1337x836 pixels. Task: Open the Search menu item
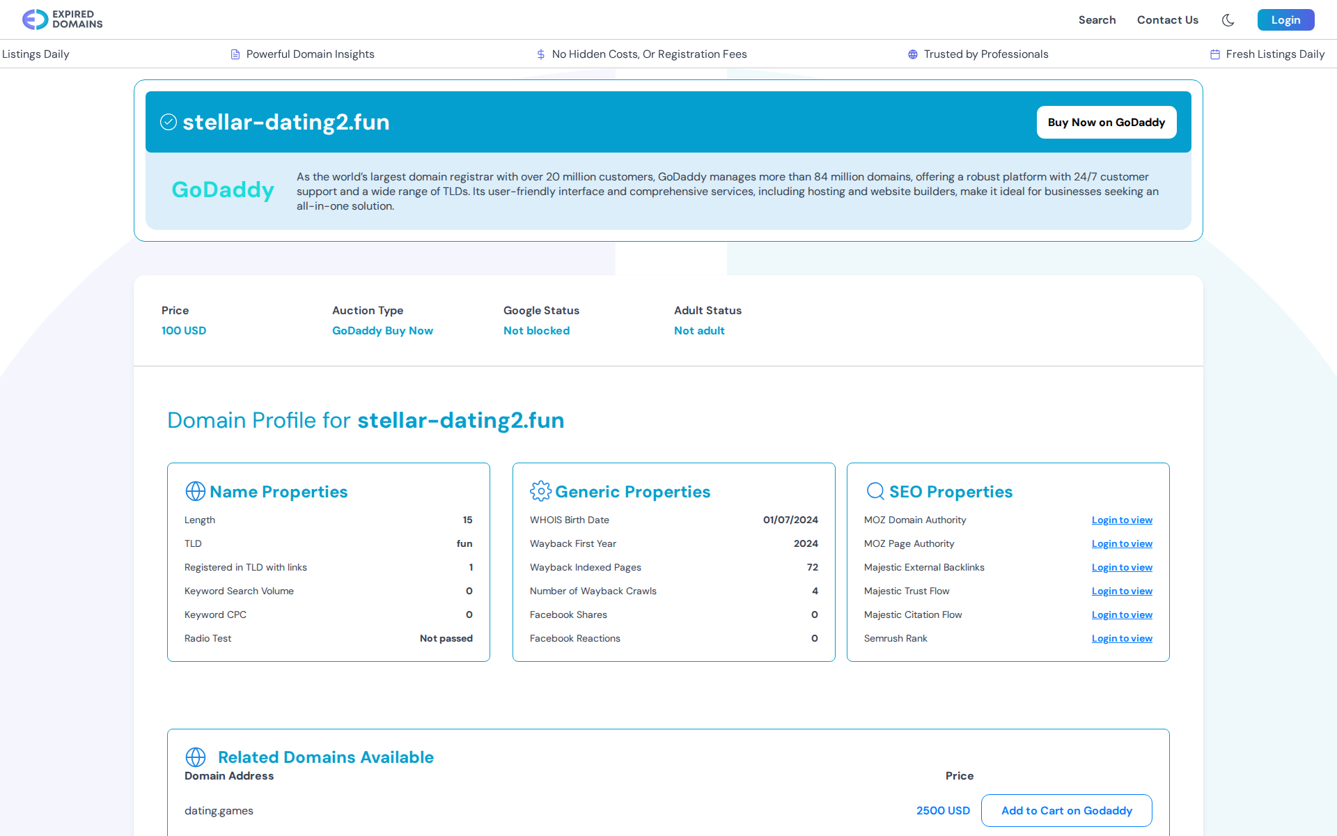click(x=1097, y=20)
